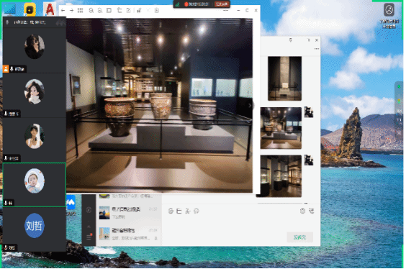
Task: Zoom out of the museum photo
Action: click(x=100, y=10)
